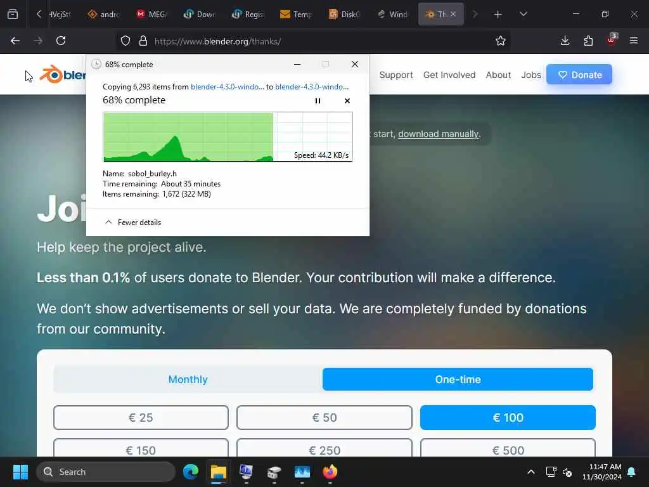Select the One-time donation option
The height and width of the screenshot is (487, 649).
[x=458, y=379]
